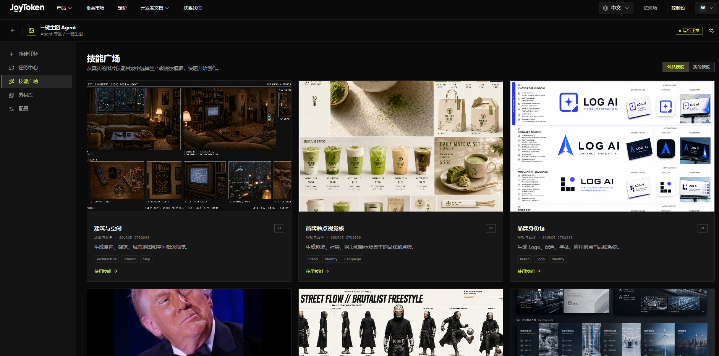Open the 中文 language selector

pyautogui.click(x=616, y=8)
